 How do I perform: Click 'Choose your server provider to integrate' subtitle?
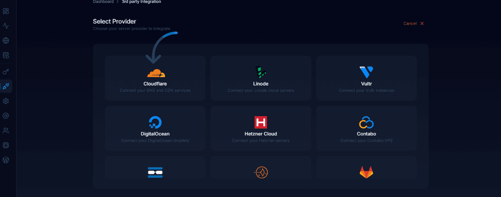[131, 29]
